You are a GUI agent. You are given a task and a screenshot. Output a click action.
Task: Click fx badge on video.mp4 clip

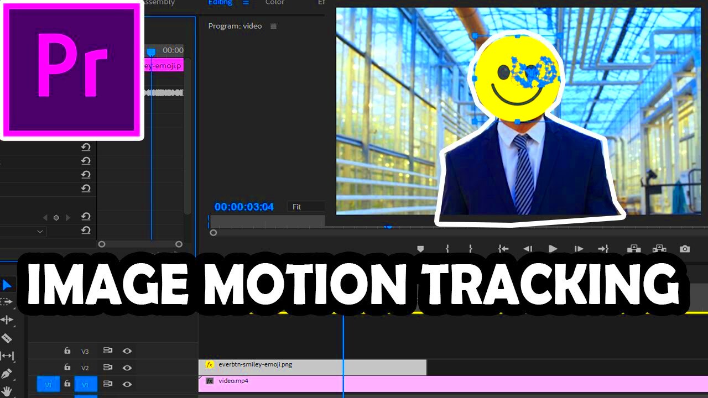pyautogui.click(x=210, y=381)
